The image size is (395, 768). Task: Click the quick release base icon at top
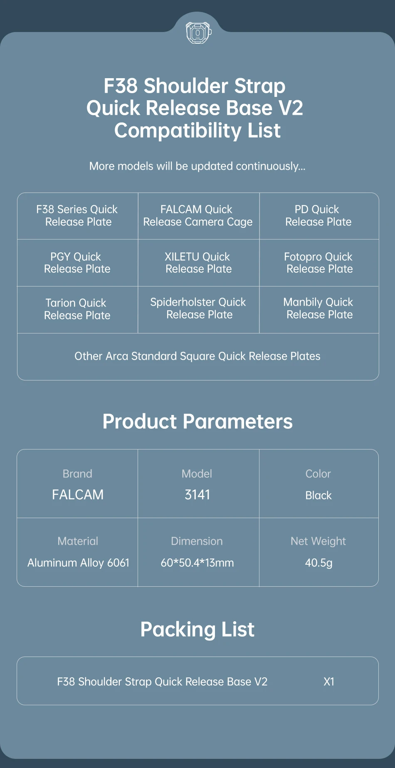pyautogui.click(x=198, y=32)
